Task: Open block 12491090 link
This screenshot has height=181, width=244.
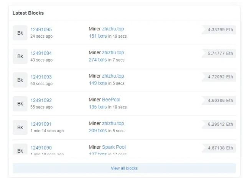Action: click(41, 148)
